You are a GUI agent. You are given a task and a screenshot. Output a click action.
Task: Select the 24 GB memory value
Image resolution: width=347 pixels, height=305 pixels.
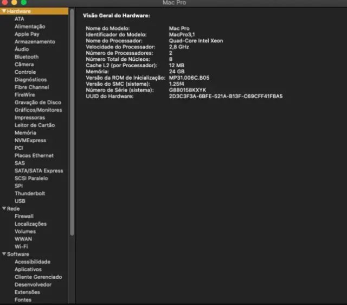click(177, 72)
